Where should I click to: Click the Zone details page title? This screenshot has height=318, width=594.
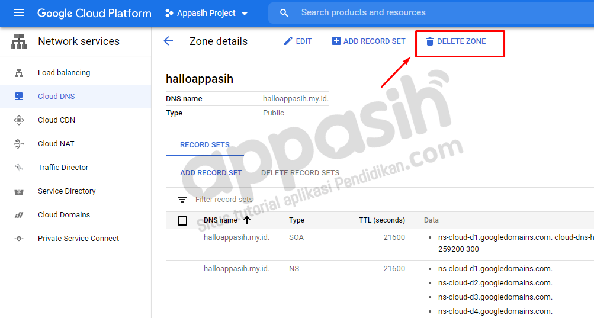tap(219, 41)
